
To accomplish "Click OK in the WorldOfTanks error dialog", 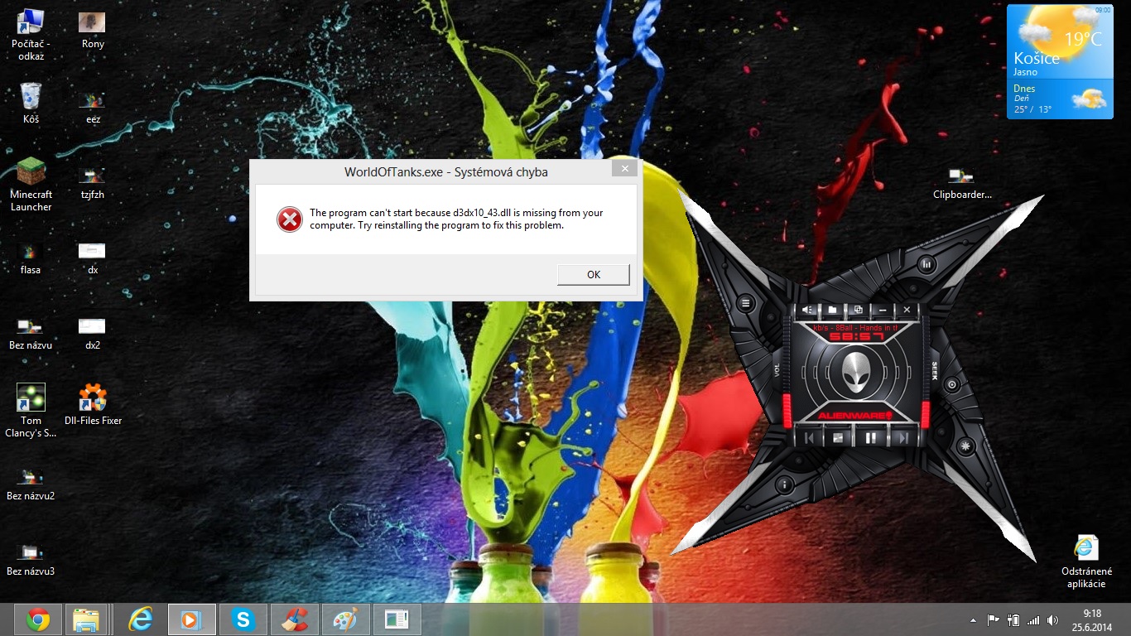I will [594, 275].
